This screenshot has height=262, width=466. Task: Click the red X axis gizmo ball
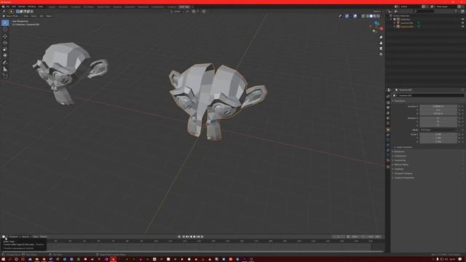pos(382,29)
